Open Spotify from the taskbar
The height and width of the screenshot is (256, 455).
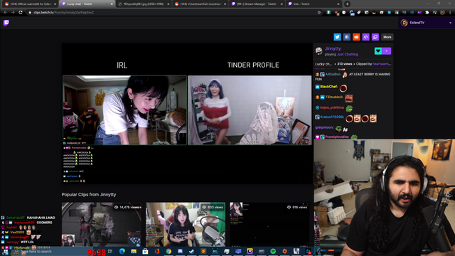[273, 251]
